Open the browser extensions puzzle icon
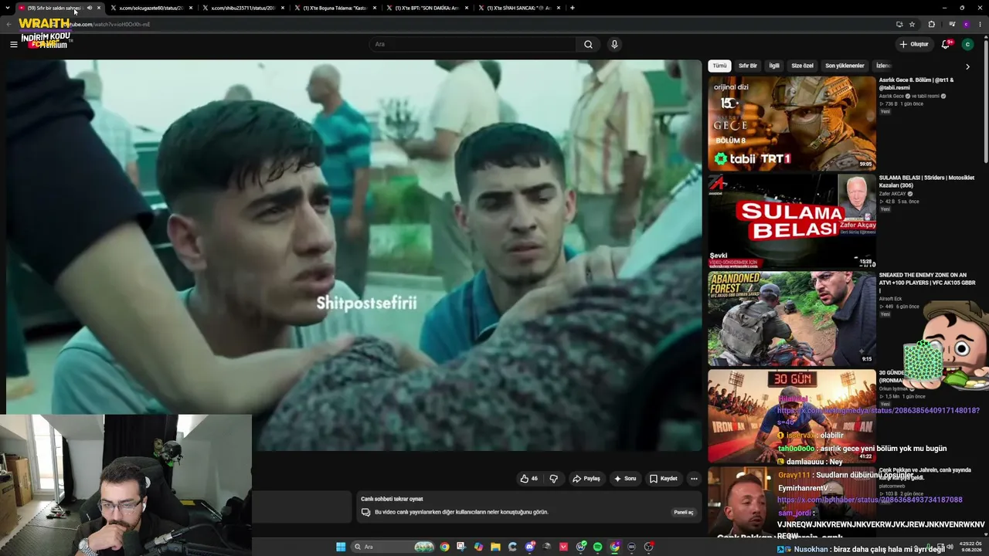This screenshot has height=556, width=989. point(931,24)
